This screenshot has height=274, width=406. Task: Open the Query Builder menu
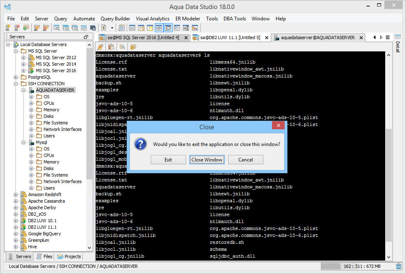(115, 19)
